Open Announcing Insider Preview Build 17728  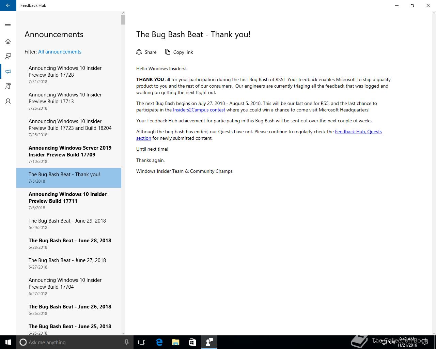tap(69, 75)
